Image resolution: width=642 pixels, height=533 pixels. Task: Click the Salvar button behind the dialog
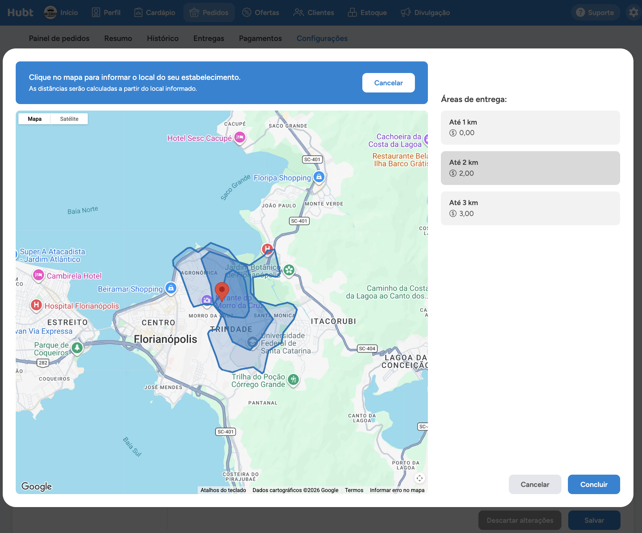594,520
